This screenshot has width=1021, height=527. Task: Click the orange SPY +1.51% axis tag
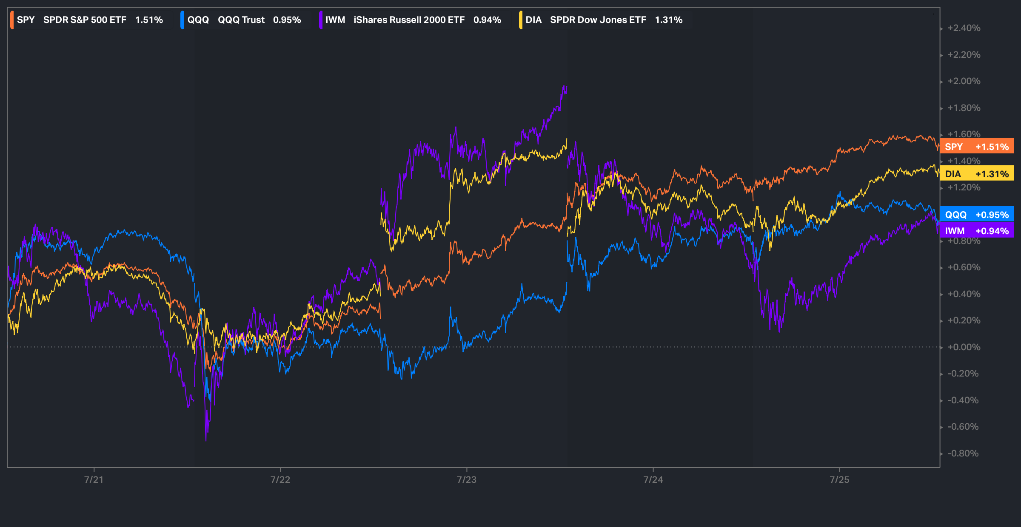pos(977,147)
